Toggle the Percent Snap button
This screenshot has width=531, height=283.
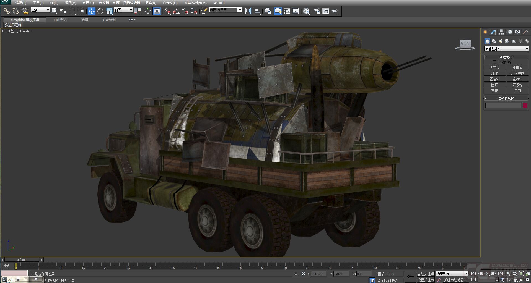[185, 11]
